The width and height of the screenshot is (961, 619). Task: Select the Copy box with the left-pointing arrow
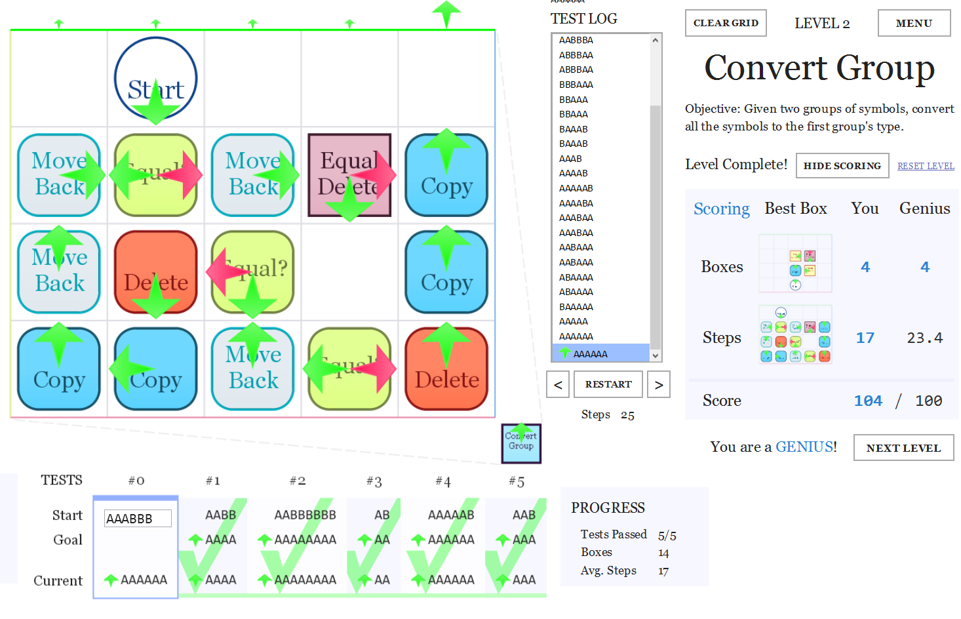156,369
